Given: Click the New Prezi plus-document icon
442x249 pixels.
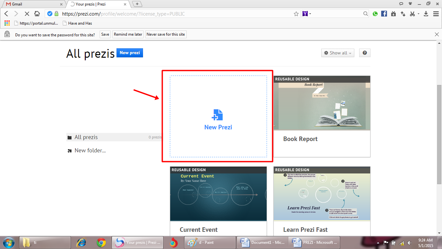Looking at the screenshot, I should [218, 115].
